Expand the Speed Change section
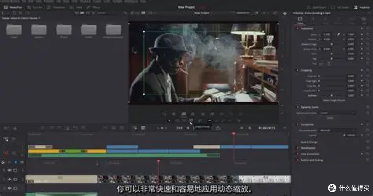Screen dimensions: 373x196 click(309, 142)
